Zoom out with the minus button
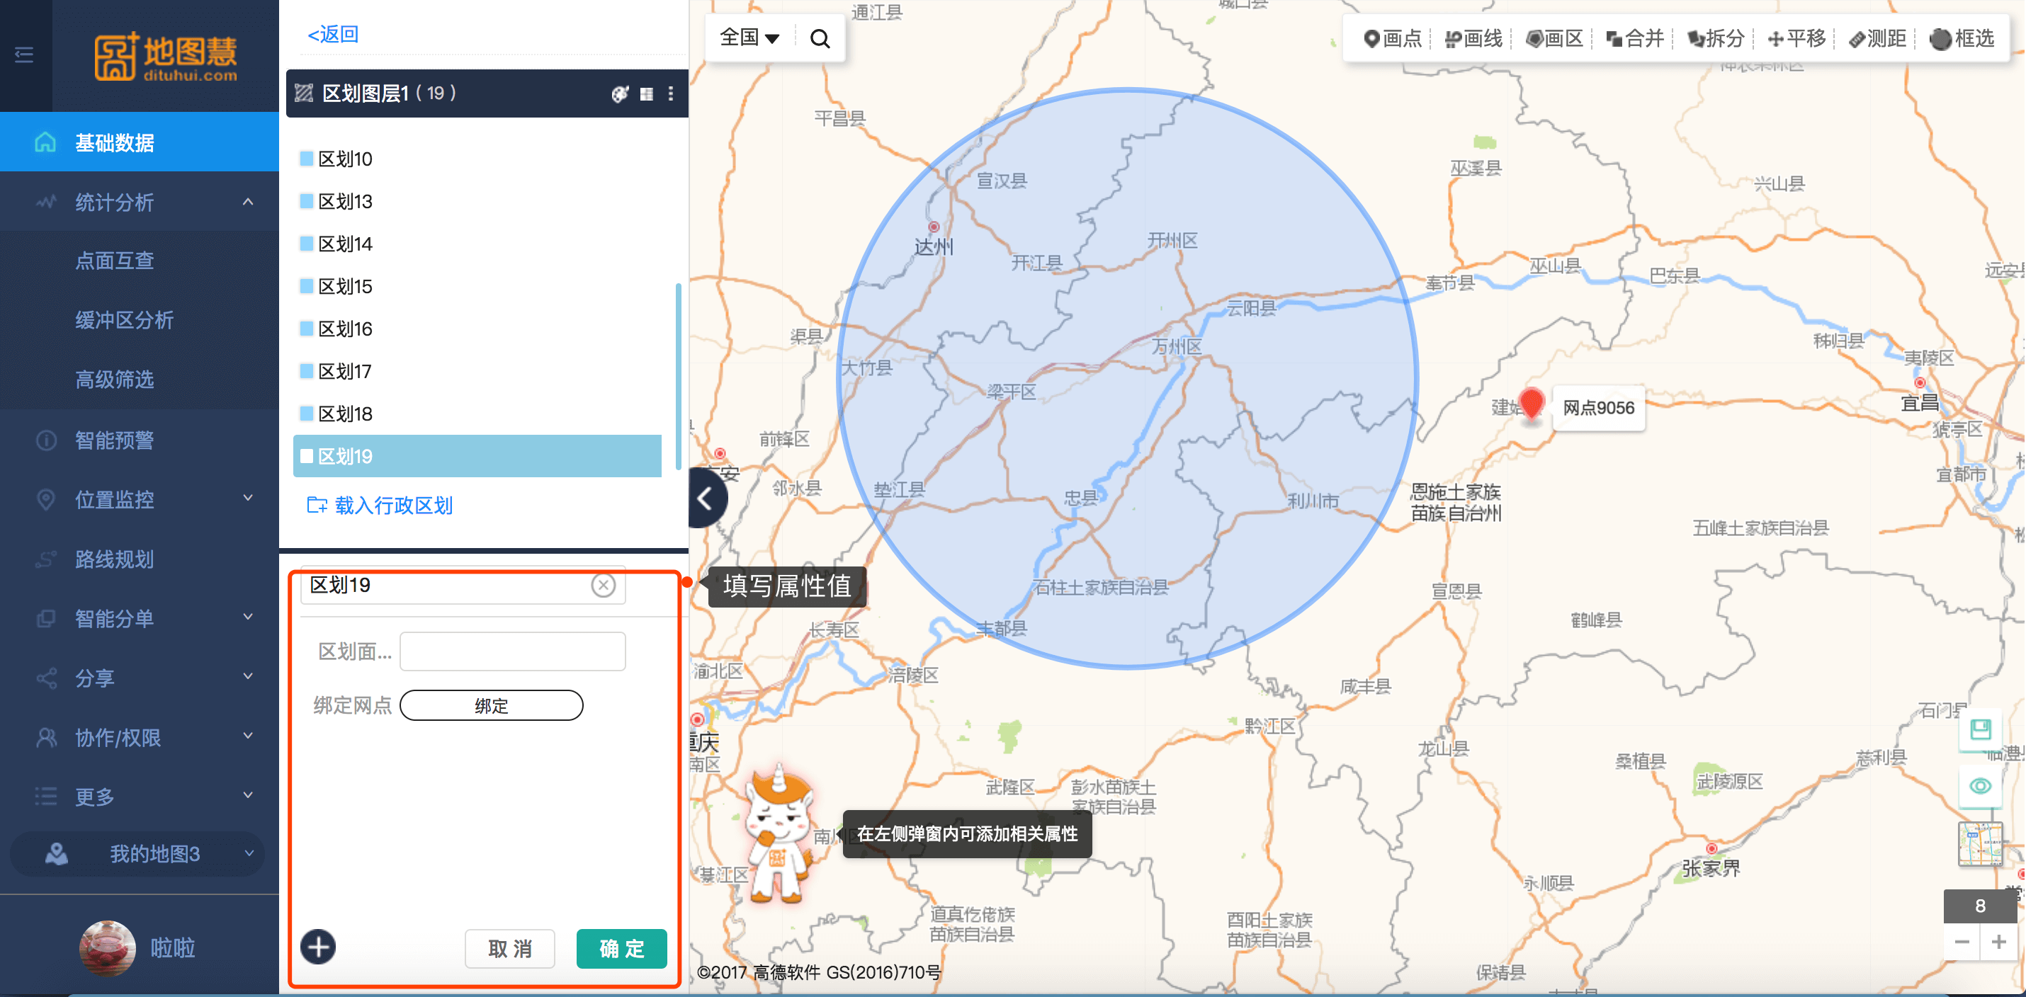The height and width of the screenshot is (997, 2026). [1962, 941]
